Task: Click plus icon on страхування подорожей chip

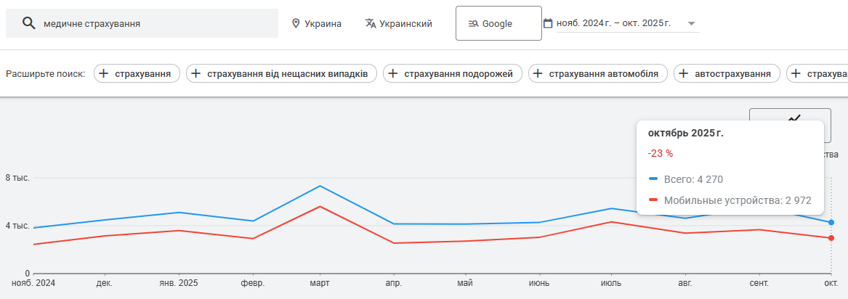Action: (x=393, y=73)
